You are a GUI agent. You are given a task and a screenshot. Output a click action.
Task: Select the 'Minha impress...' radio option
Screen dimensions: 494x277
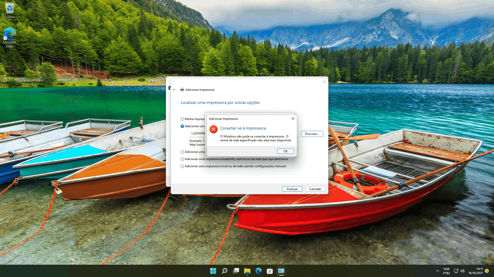(182, 119)
